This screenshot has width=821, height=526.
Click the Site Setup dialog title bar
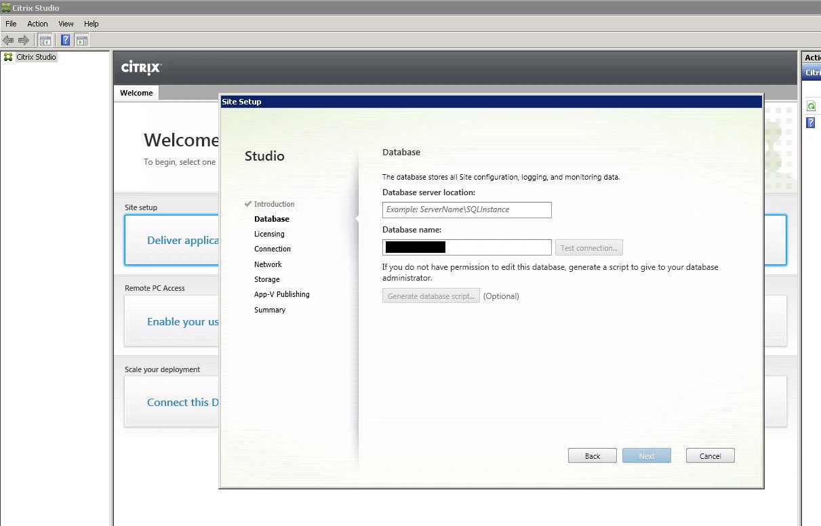(x=492, y=102)
